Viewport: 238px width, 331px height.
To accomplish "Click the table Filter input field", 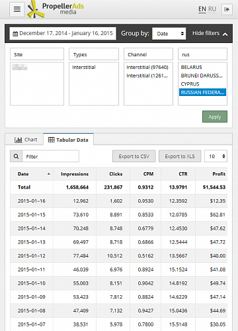I will (x=50, y=156).
